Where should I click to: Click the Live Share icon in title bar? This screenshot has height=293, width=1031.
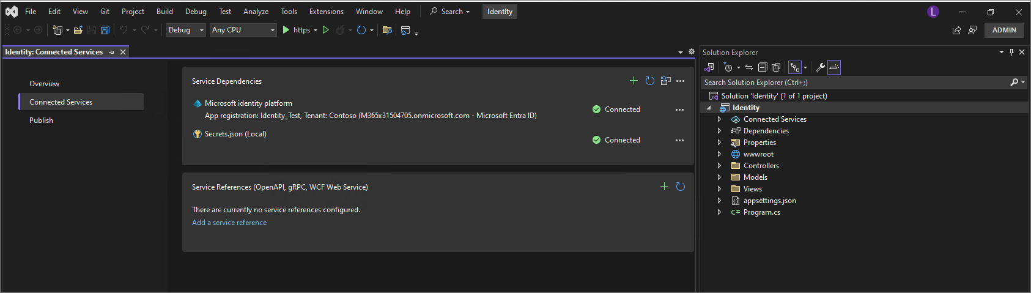click(956, 30)
